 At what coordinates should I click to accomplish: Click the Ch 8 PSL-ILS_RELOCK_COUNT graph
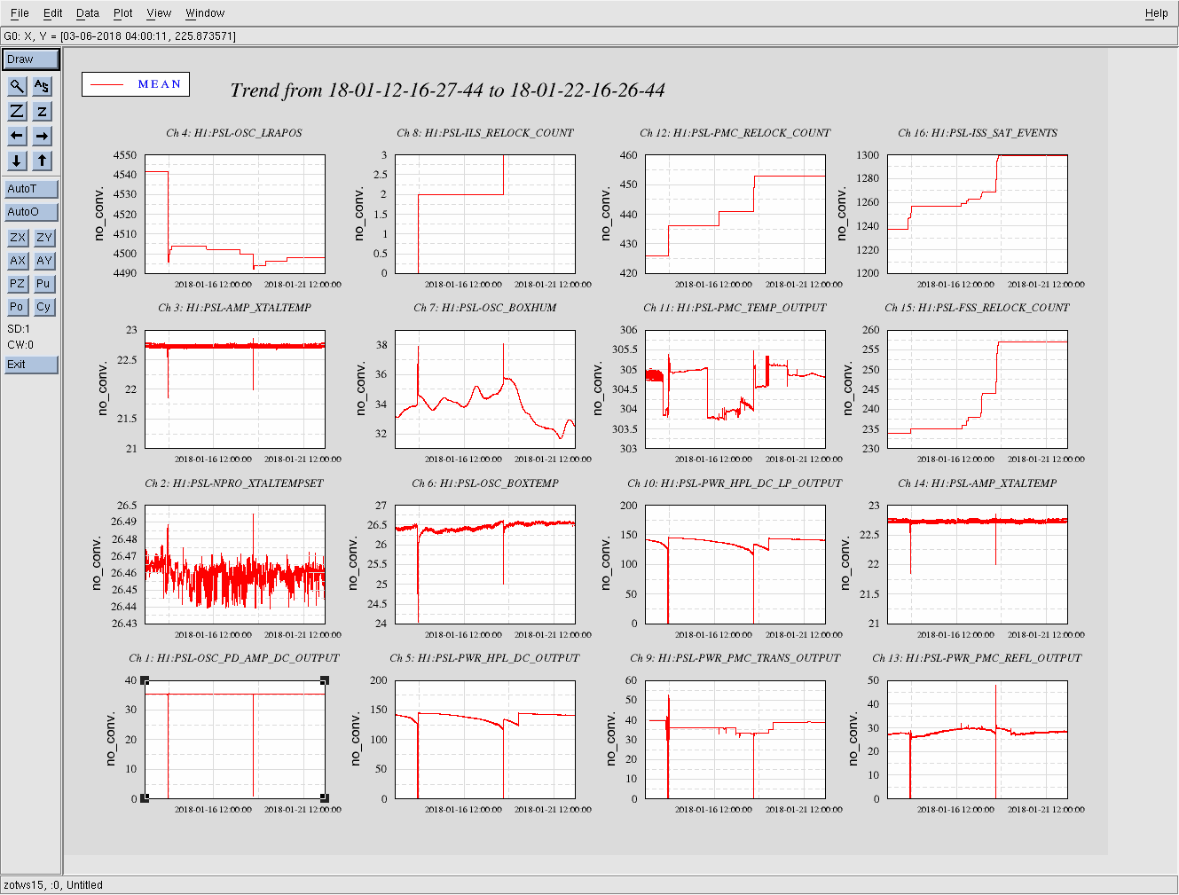coord(485,214)
